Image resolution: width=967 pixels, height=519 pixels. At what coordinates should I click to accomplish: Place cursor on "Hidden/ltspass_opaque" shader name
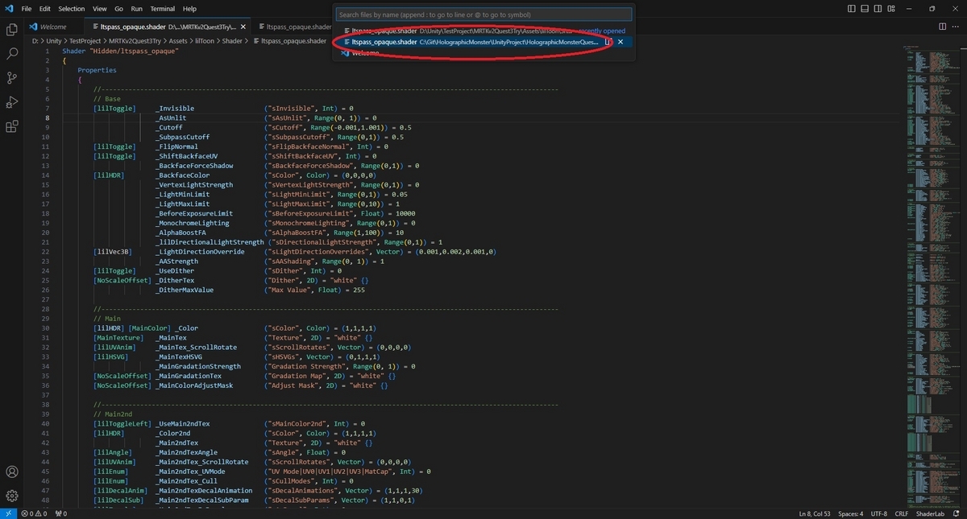pos(134,51)
